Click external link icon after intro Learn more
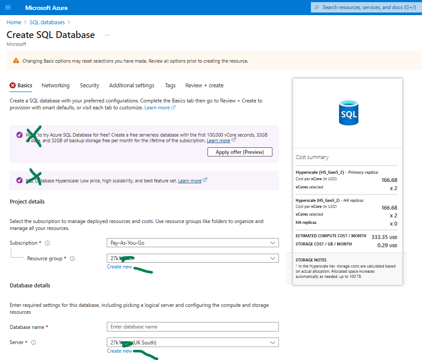 [173, 108]
